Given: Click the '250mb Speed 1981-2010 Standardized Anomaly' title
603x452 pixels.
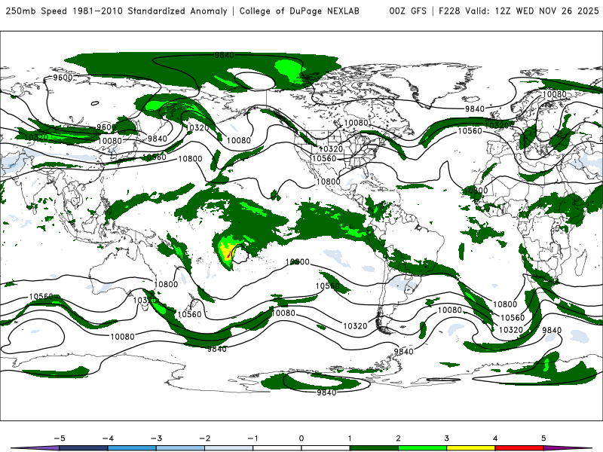Looking at the screenshot, I should (116, 11).
